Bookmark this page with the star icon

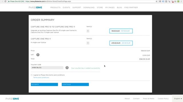coord(156,1)
